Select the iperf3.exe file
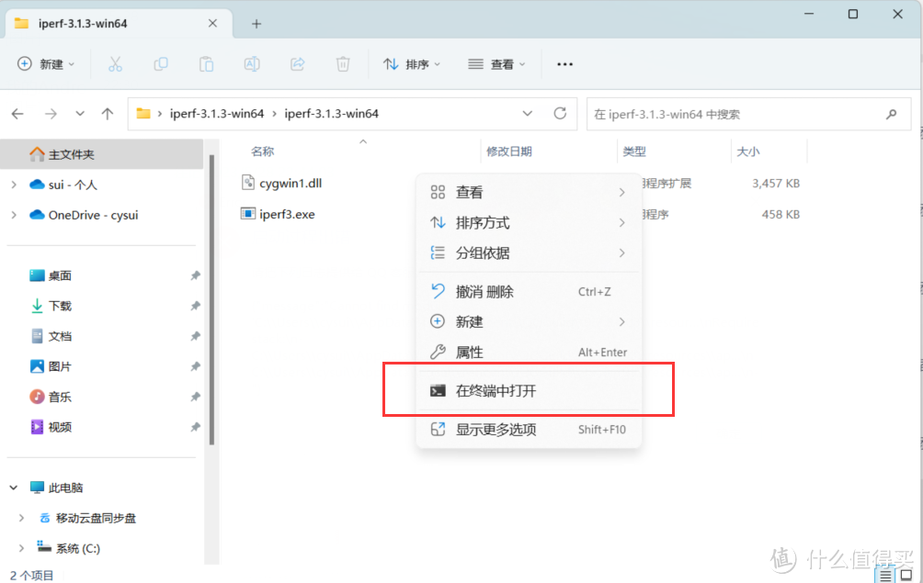The width and height of the screenshot is (923, 583). [x=287, y=214]
